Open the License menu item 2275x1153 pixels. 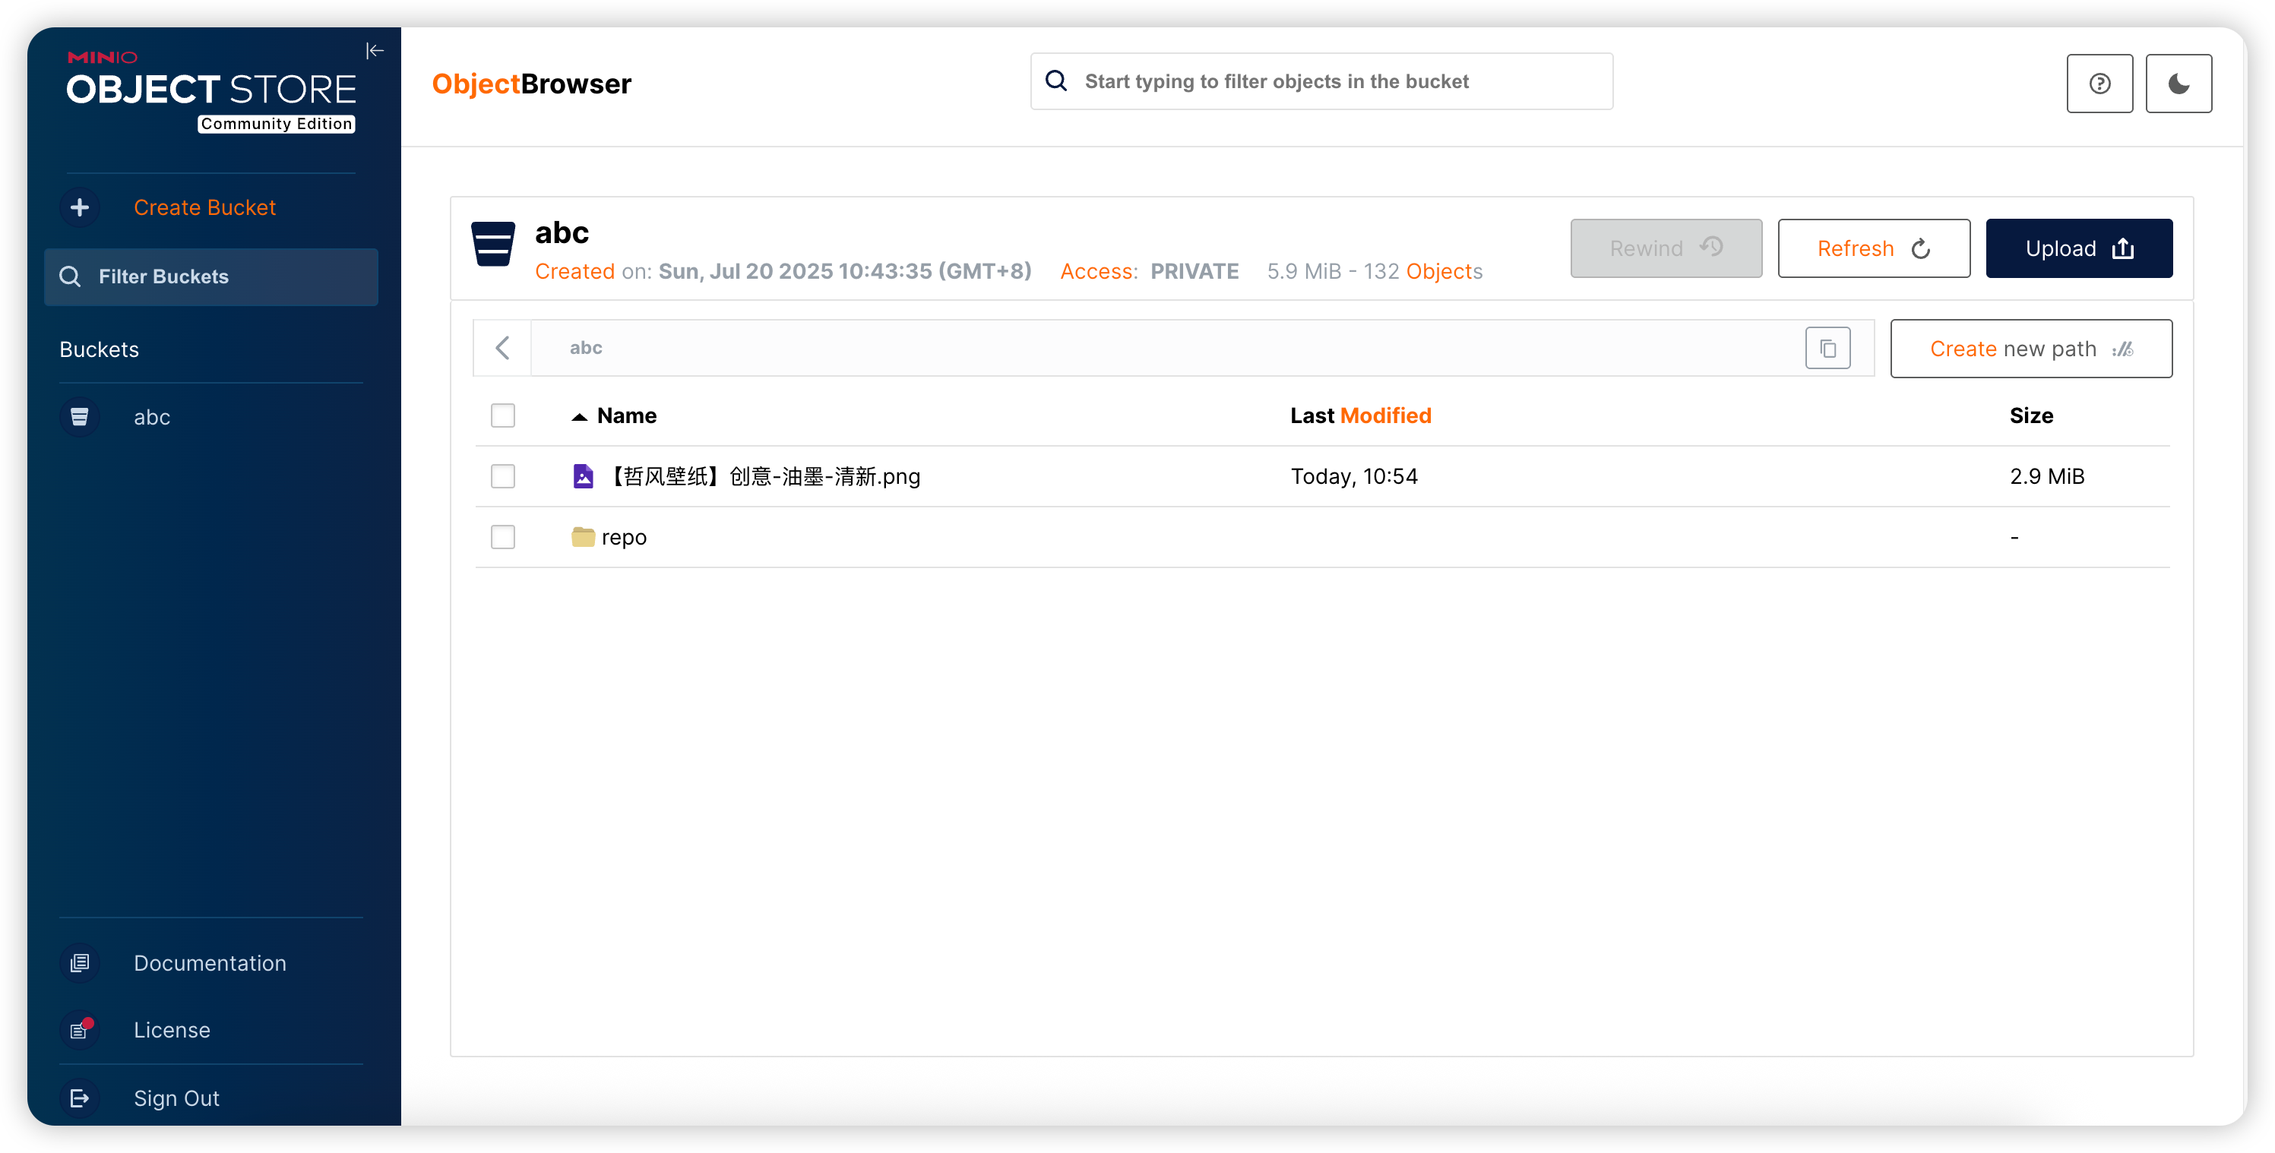171,1030
